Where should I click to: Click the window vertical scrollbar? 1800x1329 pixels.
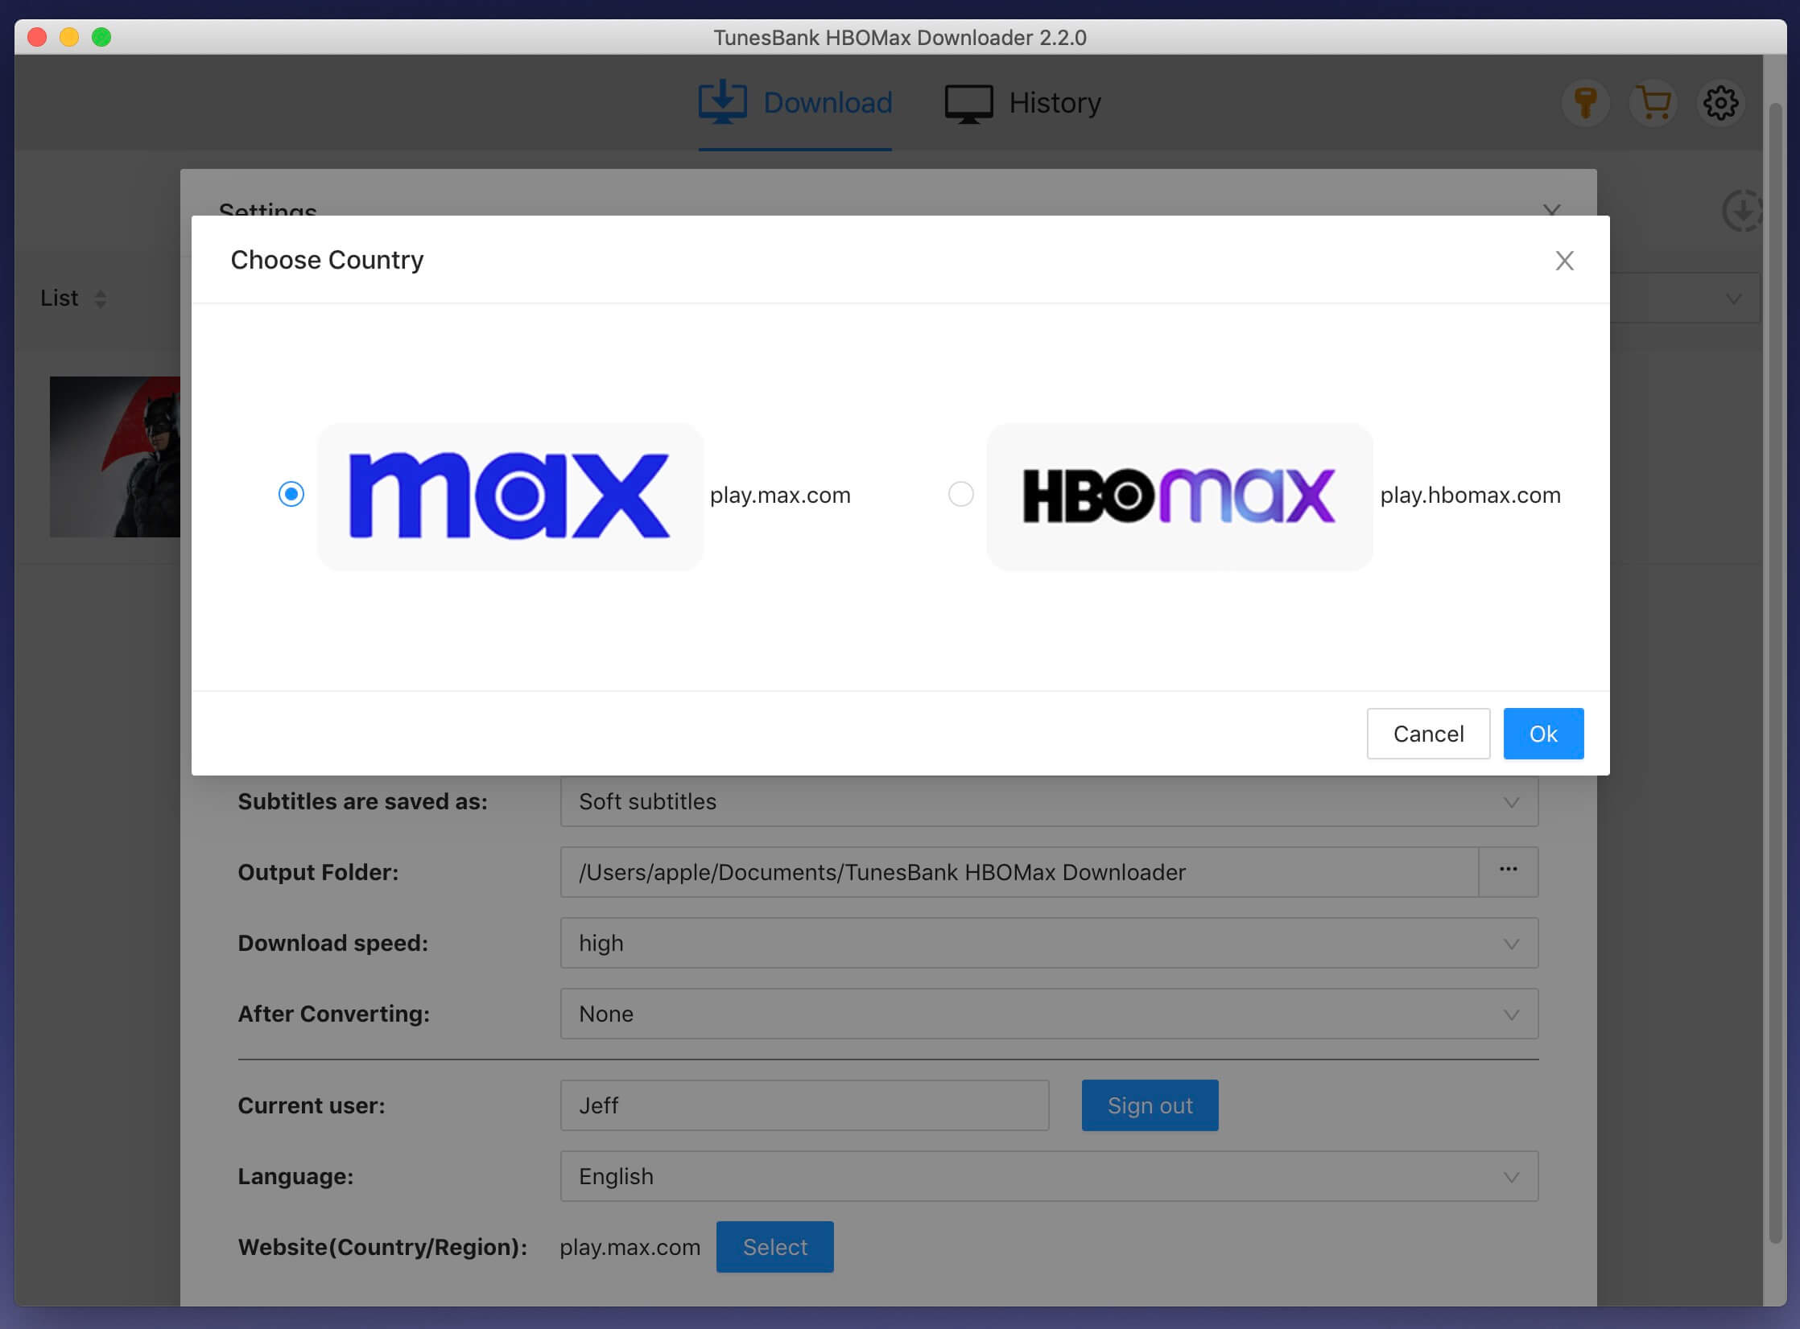[x=1775, y=674]
